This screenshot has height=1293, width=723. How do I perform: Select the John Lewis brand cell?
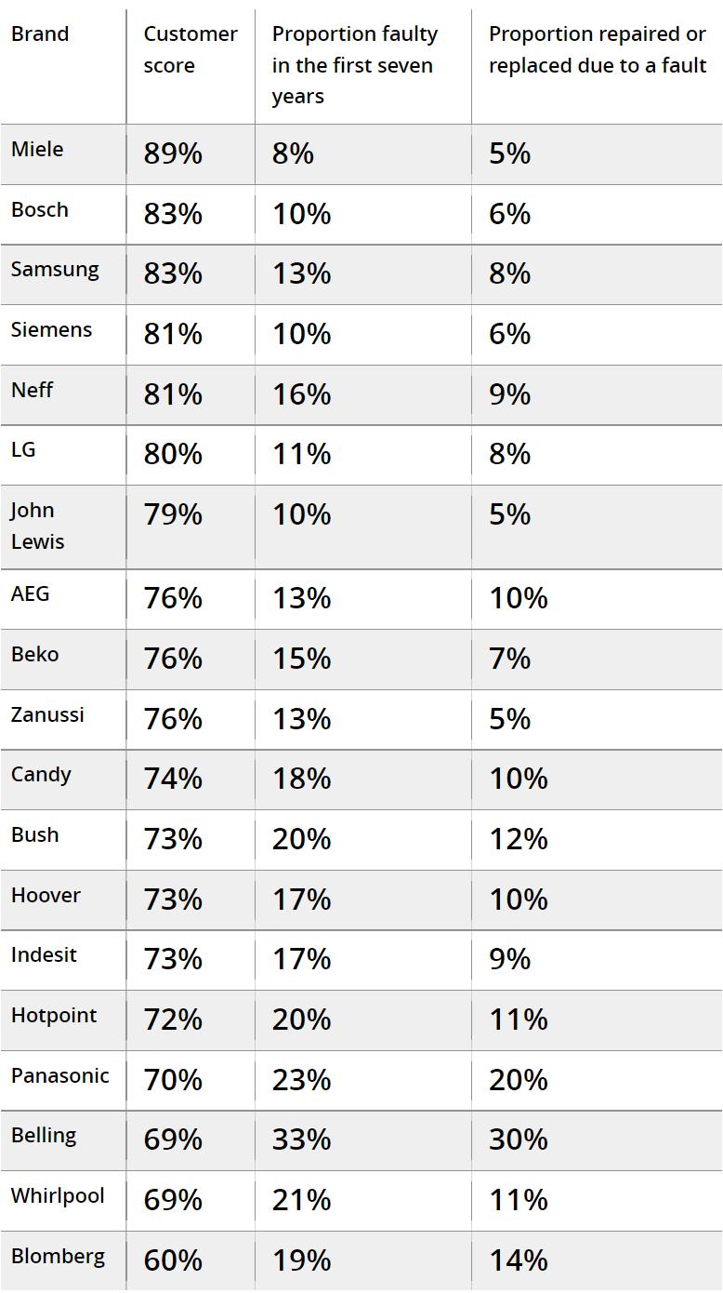click(37, 526)
